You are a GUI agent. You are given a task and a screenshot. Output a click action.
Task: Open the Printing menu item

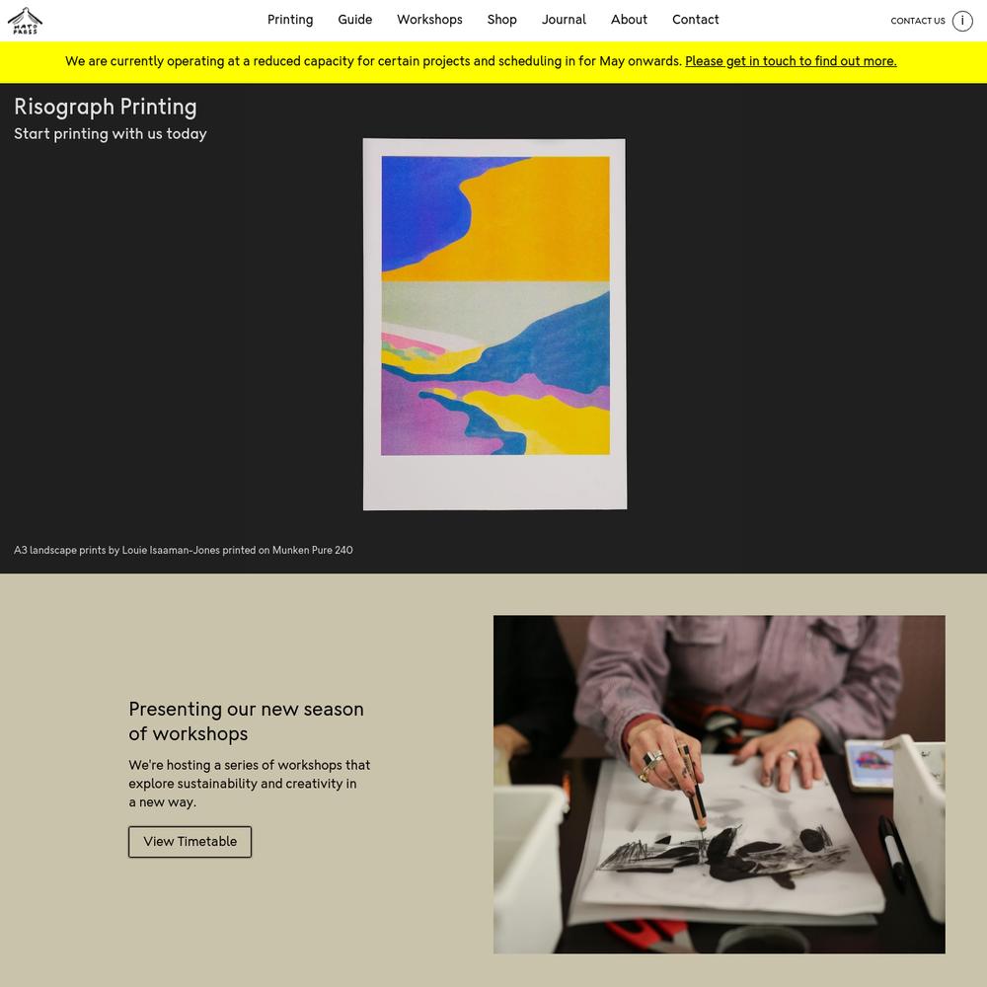pos(290,20)
